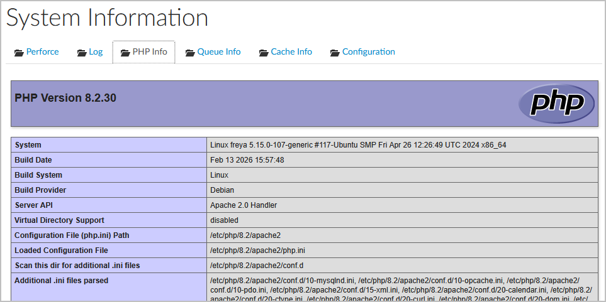
Task: Switch to the Cache Info tab
Action: pyautogui.click(x=286, y=52)
